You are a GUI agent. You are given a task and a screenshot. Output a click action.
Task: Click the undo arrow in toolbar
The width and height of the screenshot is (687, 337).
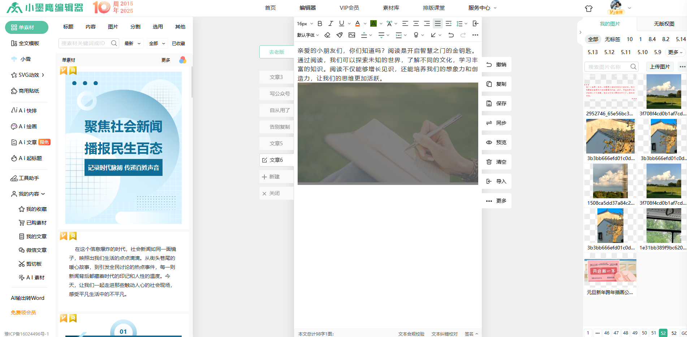[x=451, y=35]
